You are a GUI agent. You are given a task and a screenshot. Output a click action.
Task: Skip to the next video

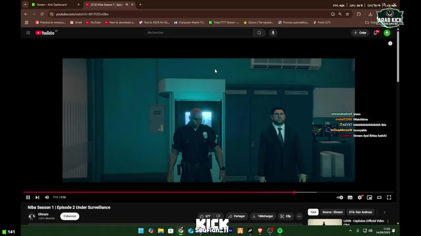pos(37,197)
